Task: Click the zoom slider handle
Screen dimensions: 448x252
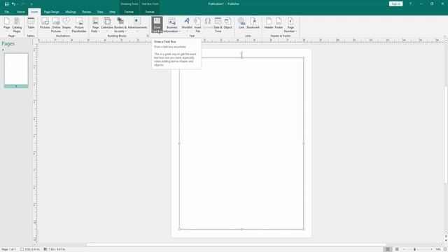Action: (415, 249)
